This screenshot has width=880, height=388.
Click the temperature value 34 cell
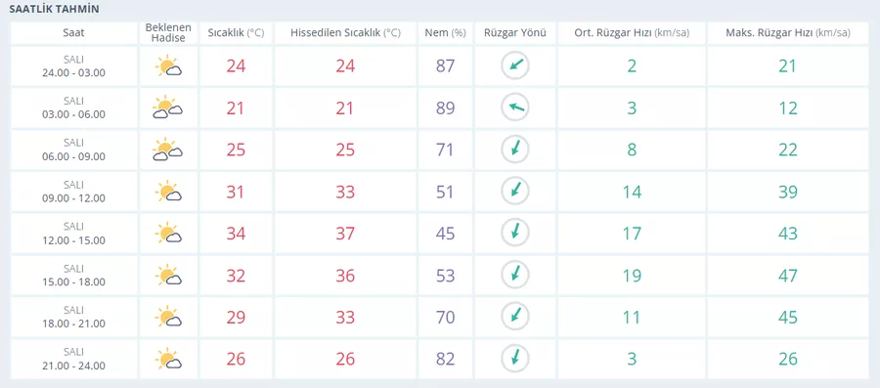tap(236, 234)
